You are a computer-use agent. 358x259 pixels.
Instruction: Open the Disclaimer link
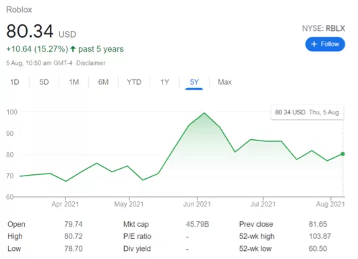click(x=90, y=63)
